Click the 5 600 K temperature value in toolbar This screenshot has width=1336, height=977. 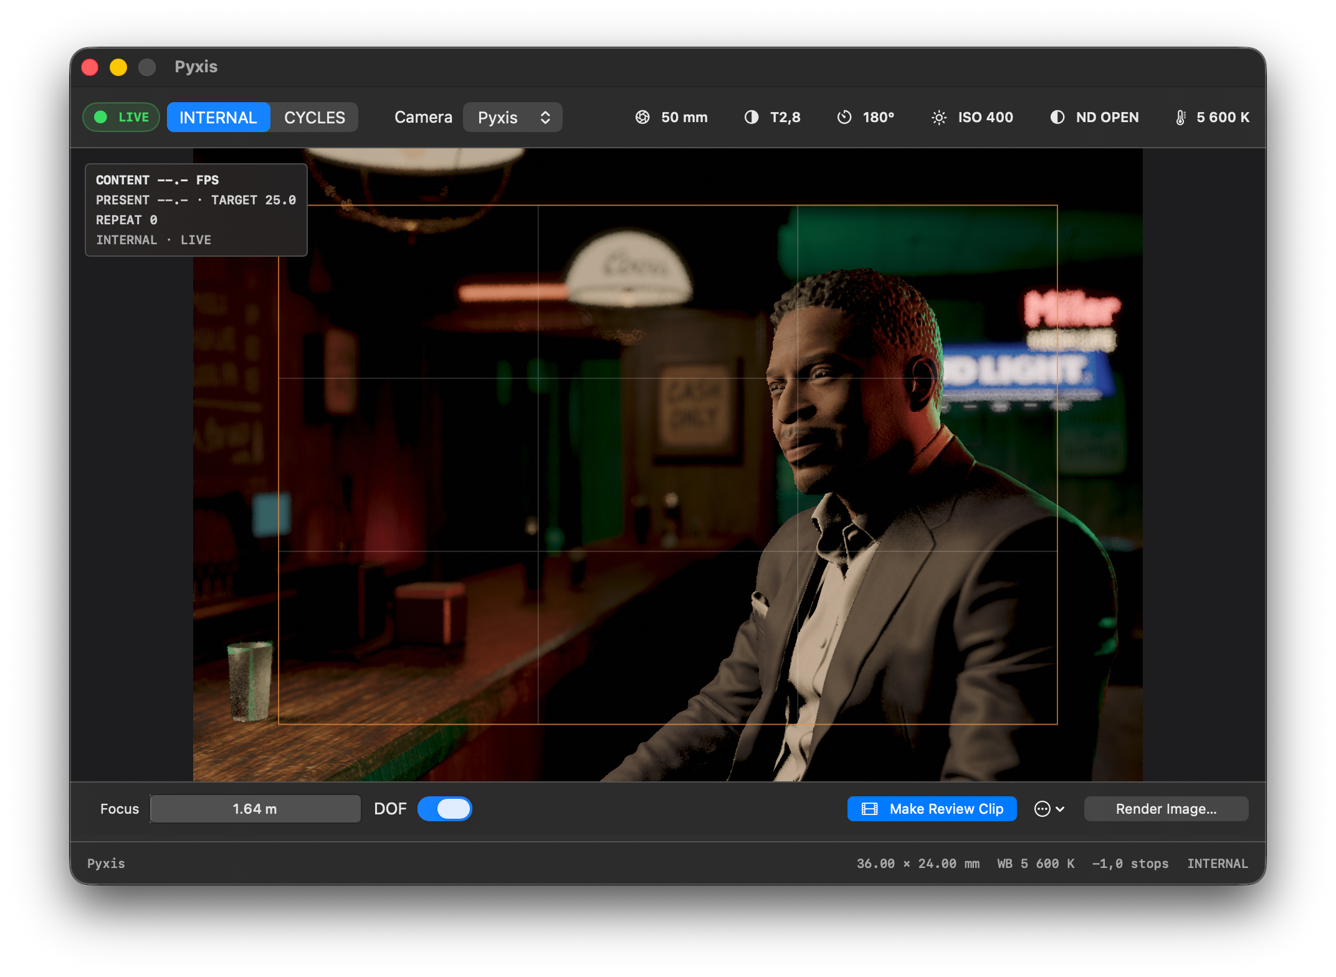(x=1223, y=117)
